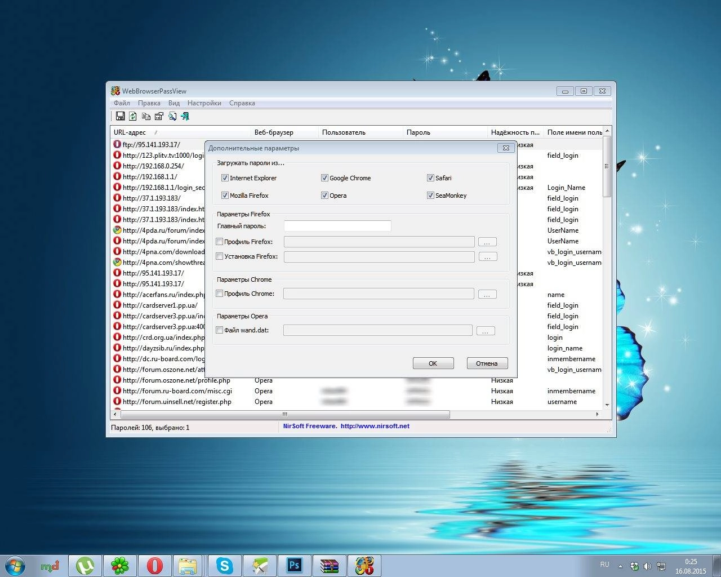Open the Правка menu
Screen dimensions: 721x577
pyautogui.click(x=149, y=103)
